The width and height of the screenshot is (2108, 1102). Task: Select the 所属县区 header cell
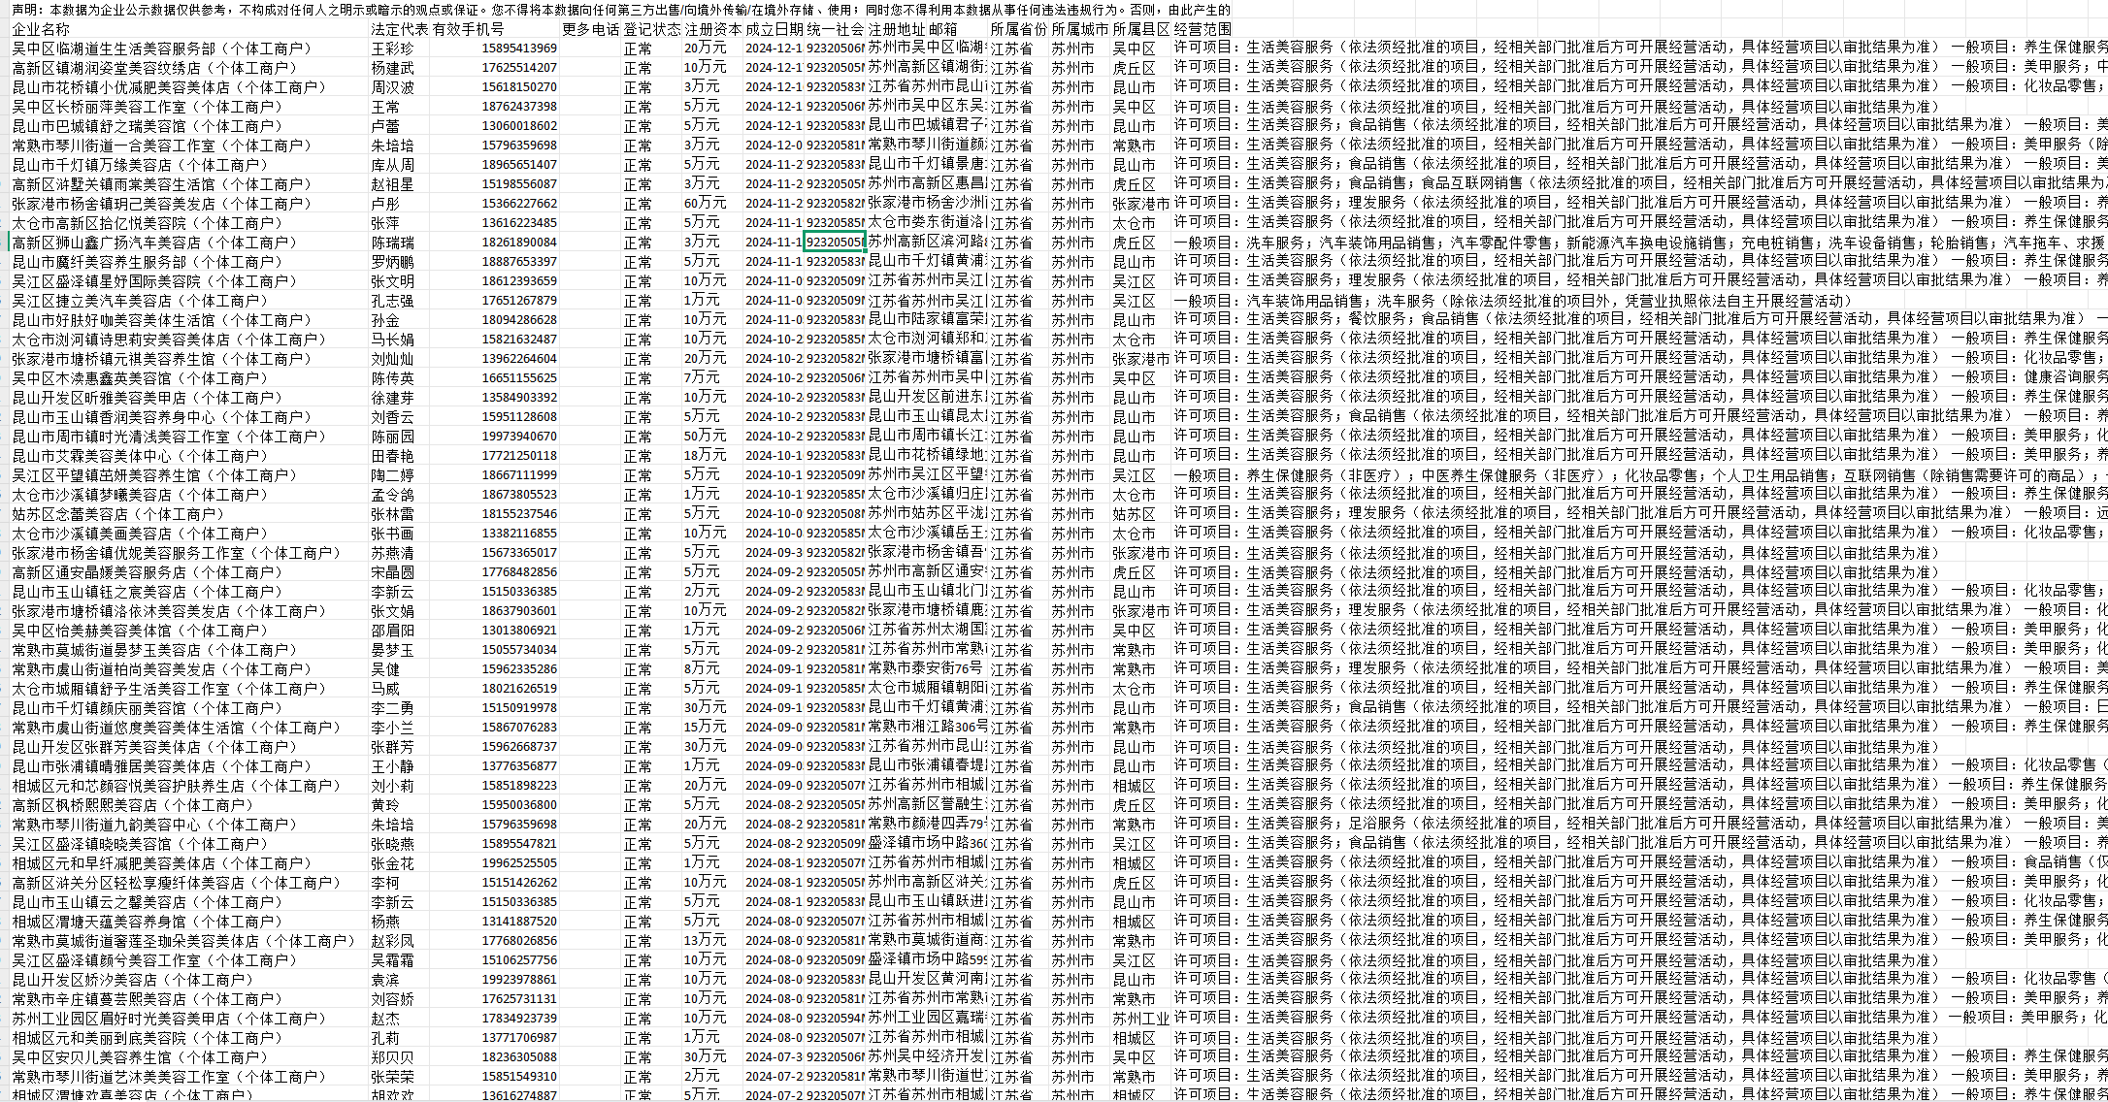pos(1140,29)
